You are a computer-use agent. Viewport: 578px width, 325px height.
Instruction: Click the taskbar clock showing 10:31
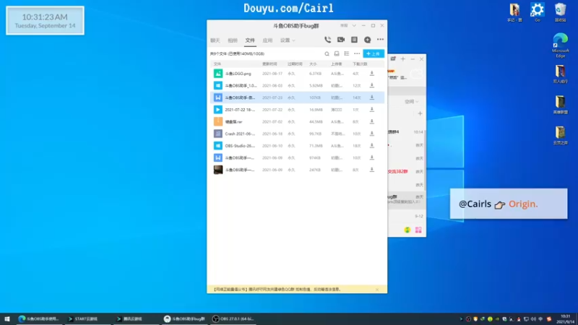point(565,318)
